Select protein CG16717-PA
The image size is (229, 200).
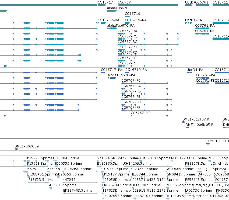point(112,70)
